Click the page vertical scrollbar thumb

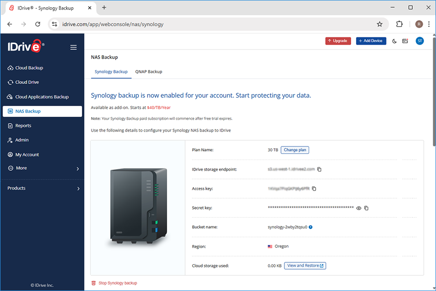coord(434,91)
